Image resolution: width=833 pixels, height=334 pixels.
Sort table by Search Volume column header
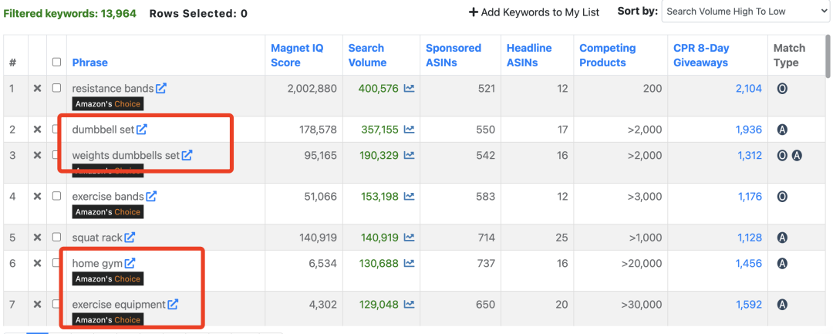click(x=367, y=56)
